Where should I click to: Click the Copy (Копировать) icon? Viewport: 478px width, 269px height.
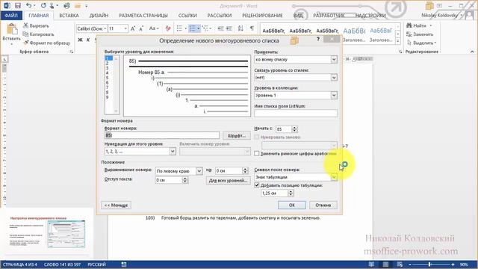coord(26,34)
